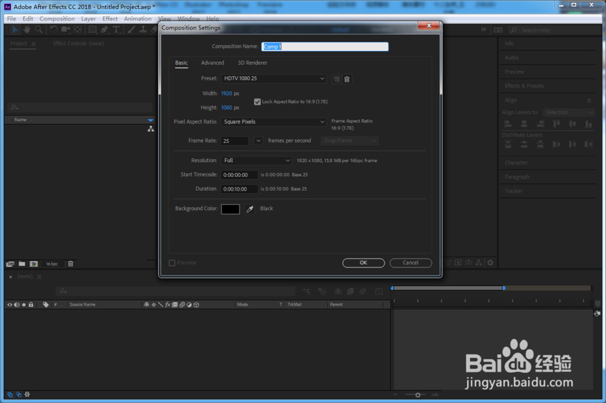Screen dimensions: 606x403
Task: Open Project panel menu icon
Action: [x=33, y=44]
